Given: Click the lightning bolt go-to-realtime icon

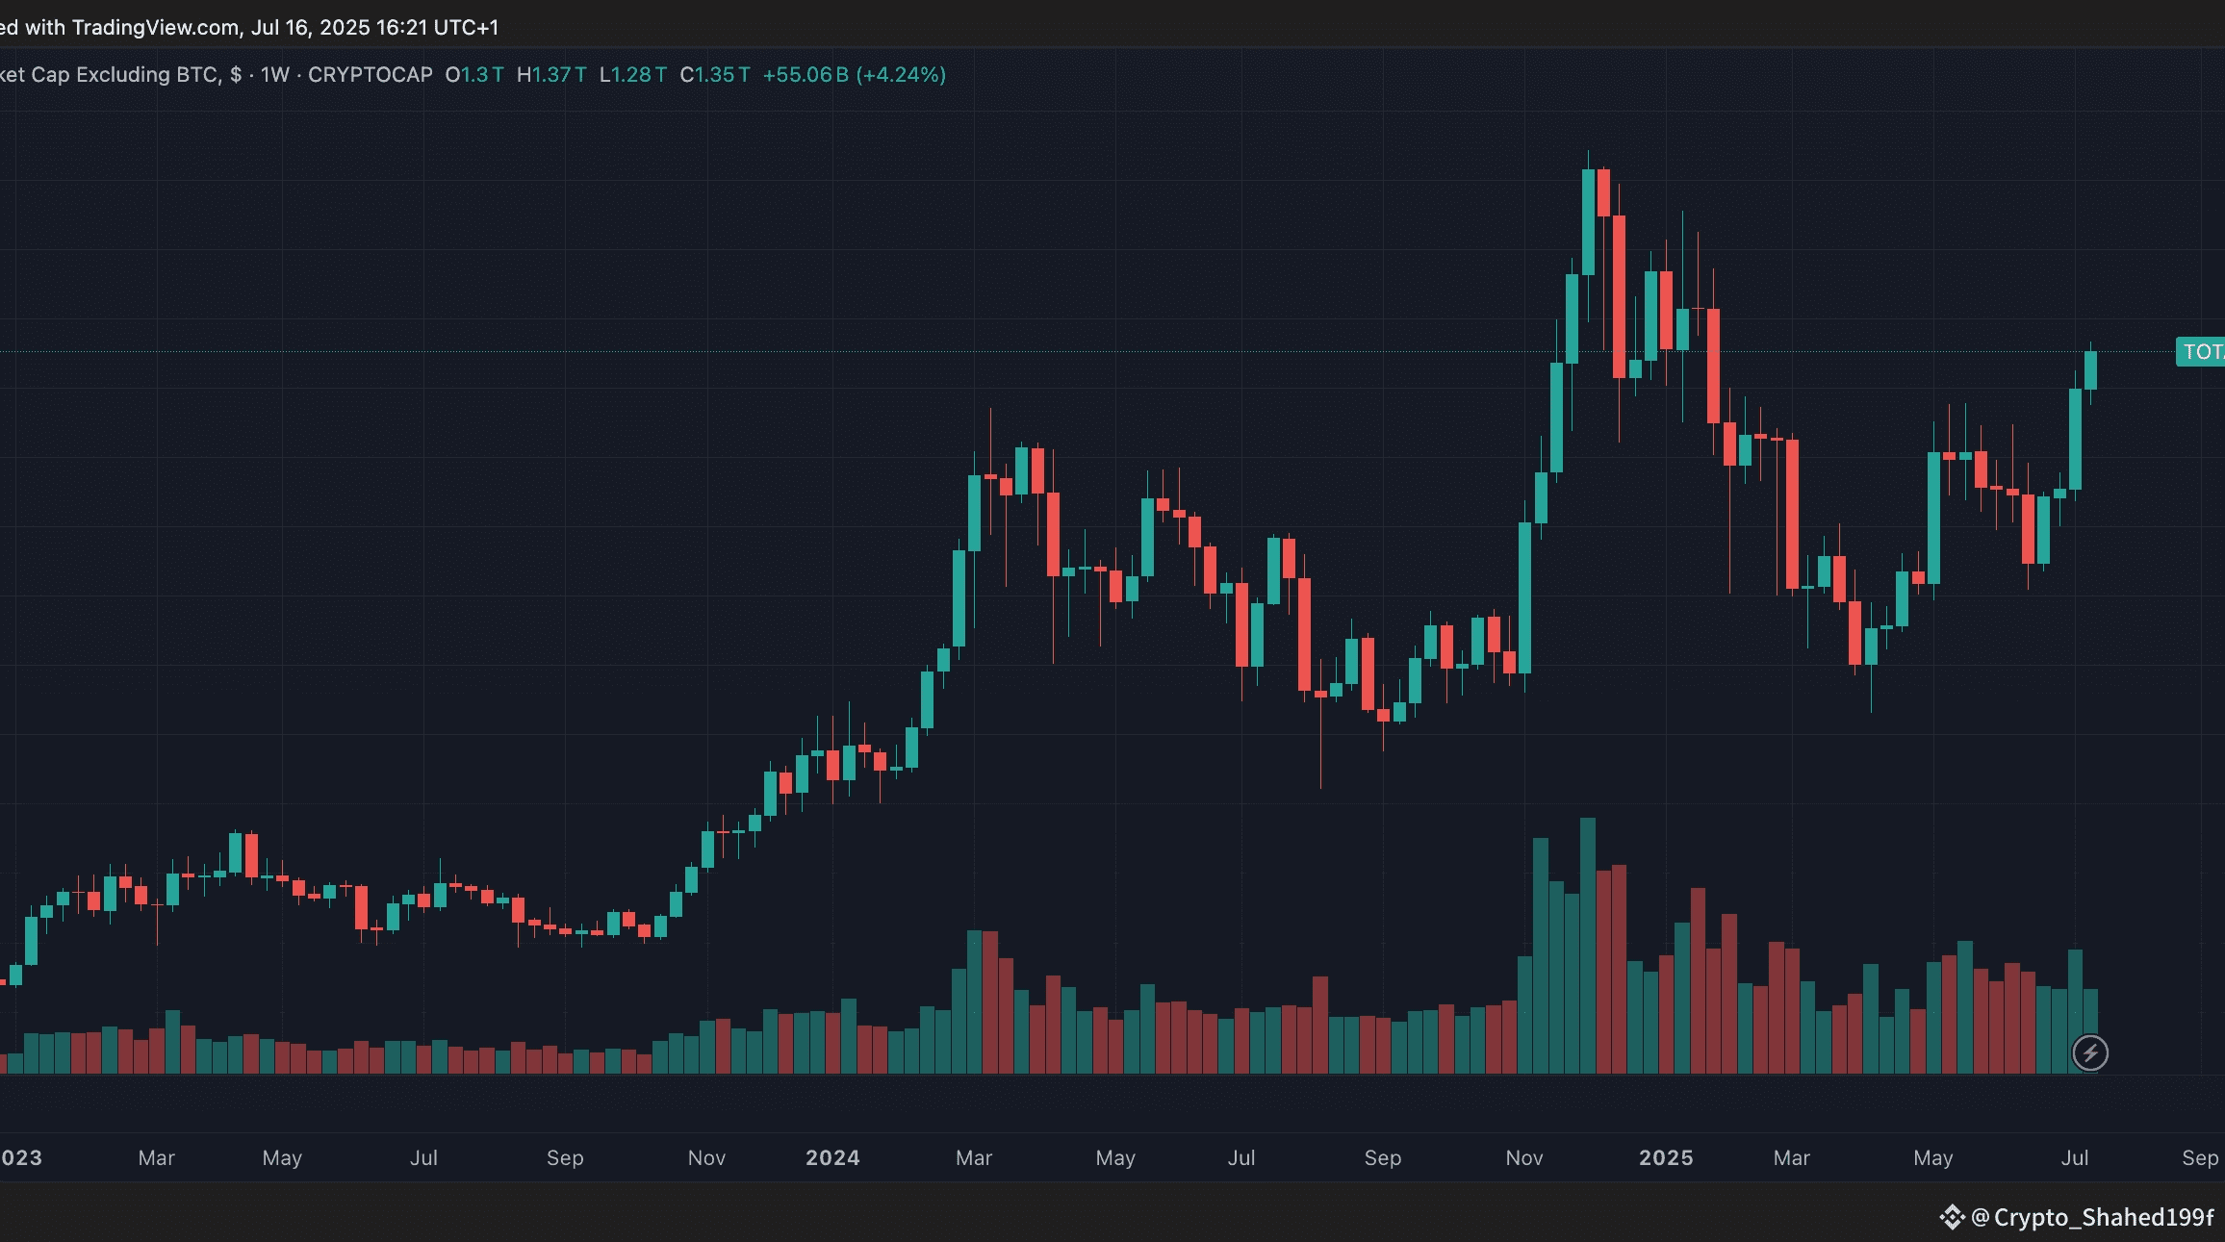Looking at the screenshot, I should pyautogui.click(x=2089, y=1052).
